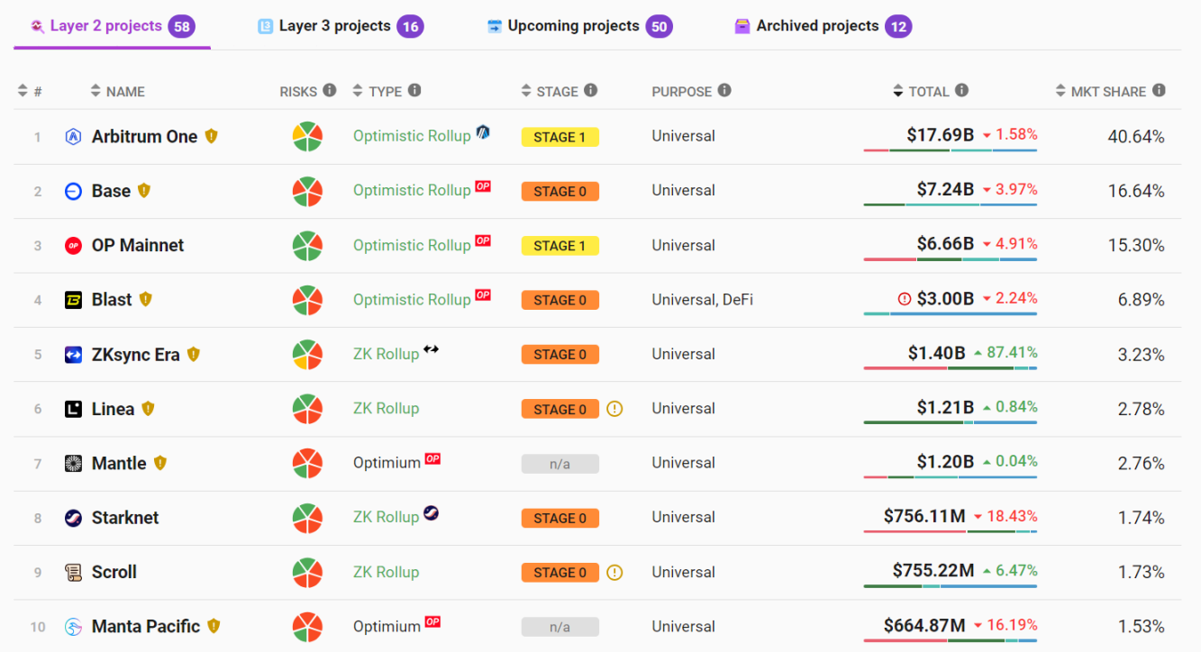Click the Arbitrum One logo icon
Screen dimensions: 1201x652
[74, 137]
